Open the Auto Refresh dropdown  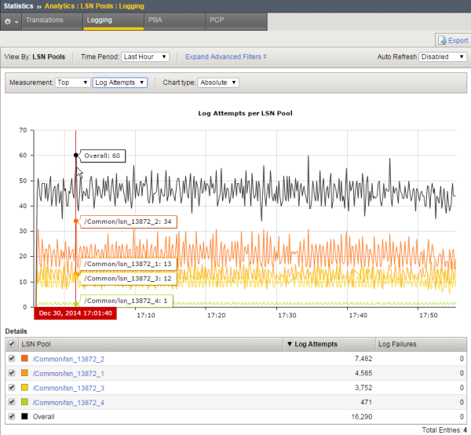[x=442, y=57]
